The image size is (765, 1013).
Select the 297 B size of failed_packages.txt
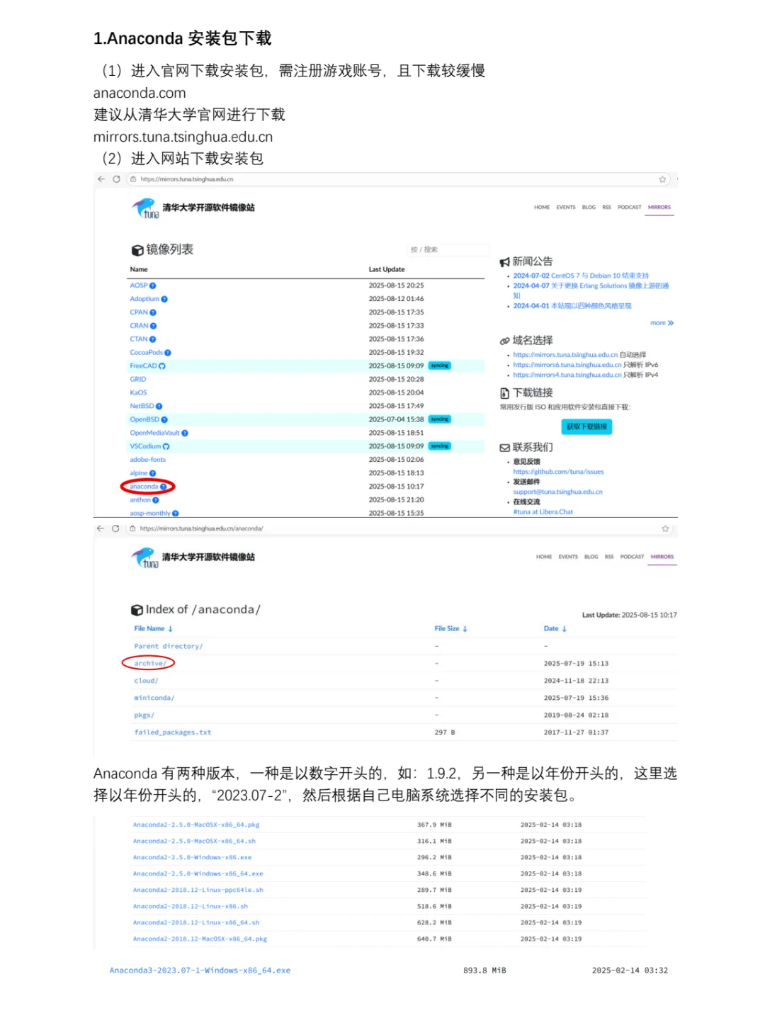[445, 732]
